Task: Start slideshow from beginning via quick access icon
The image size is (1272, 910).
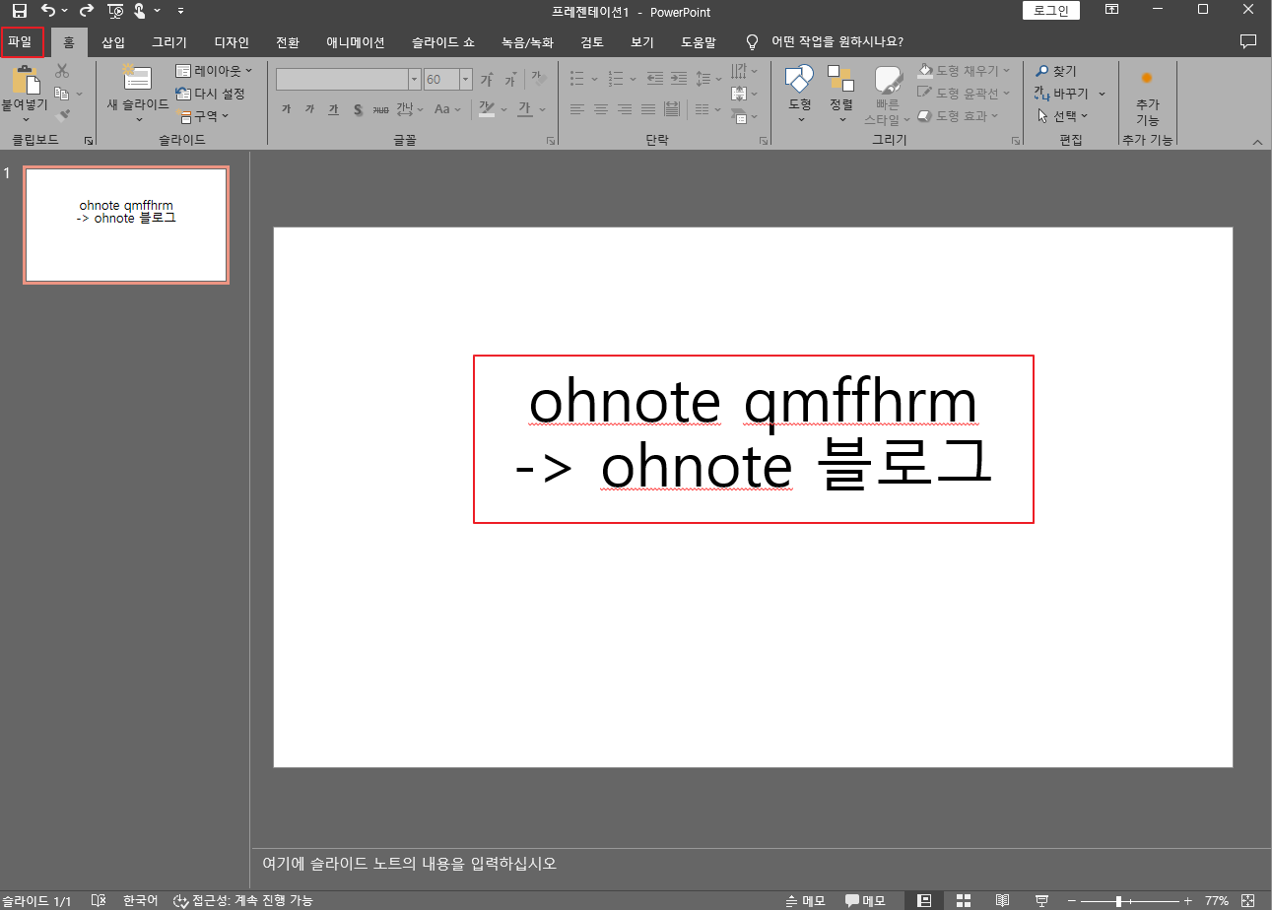Action: pos(115,11)
